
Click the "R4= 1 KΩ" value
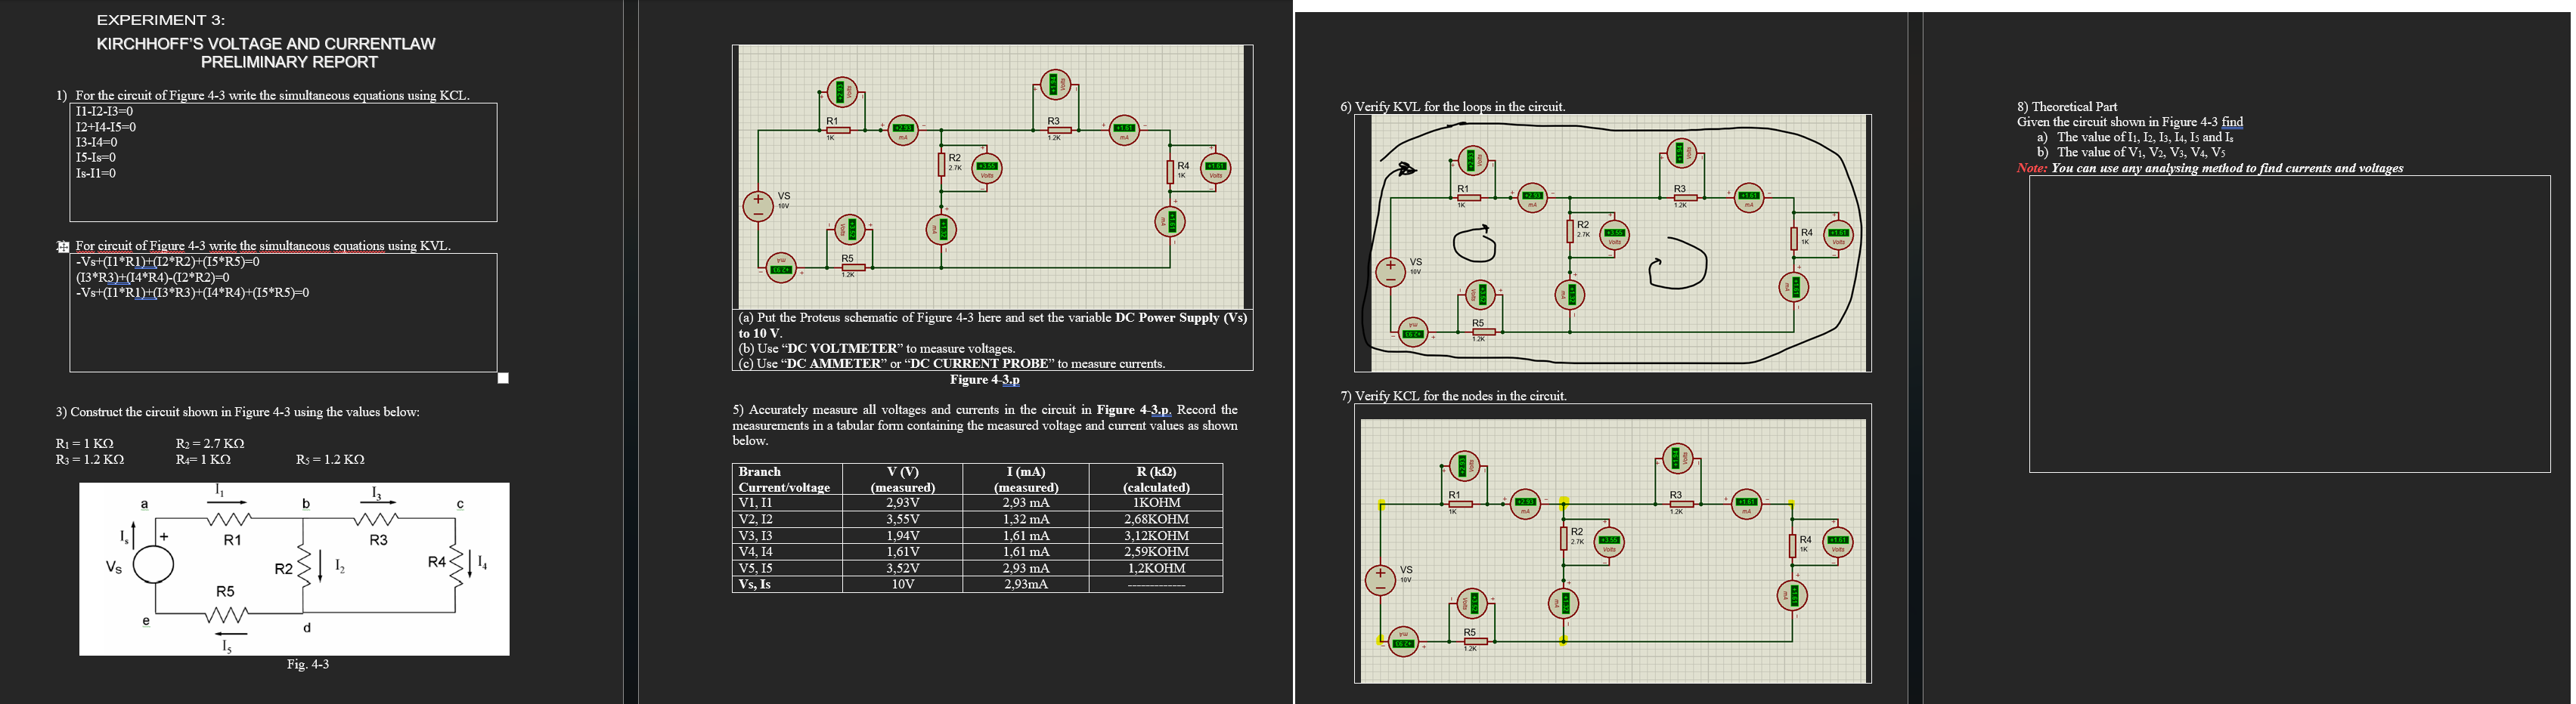[203, 459]
